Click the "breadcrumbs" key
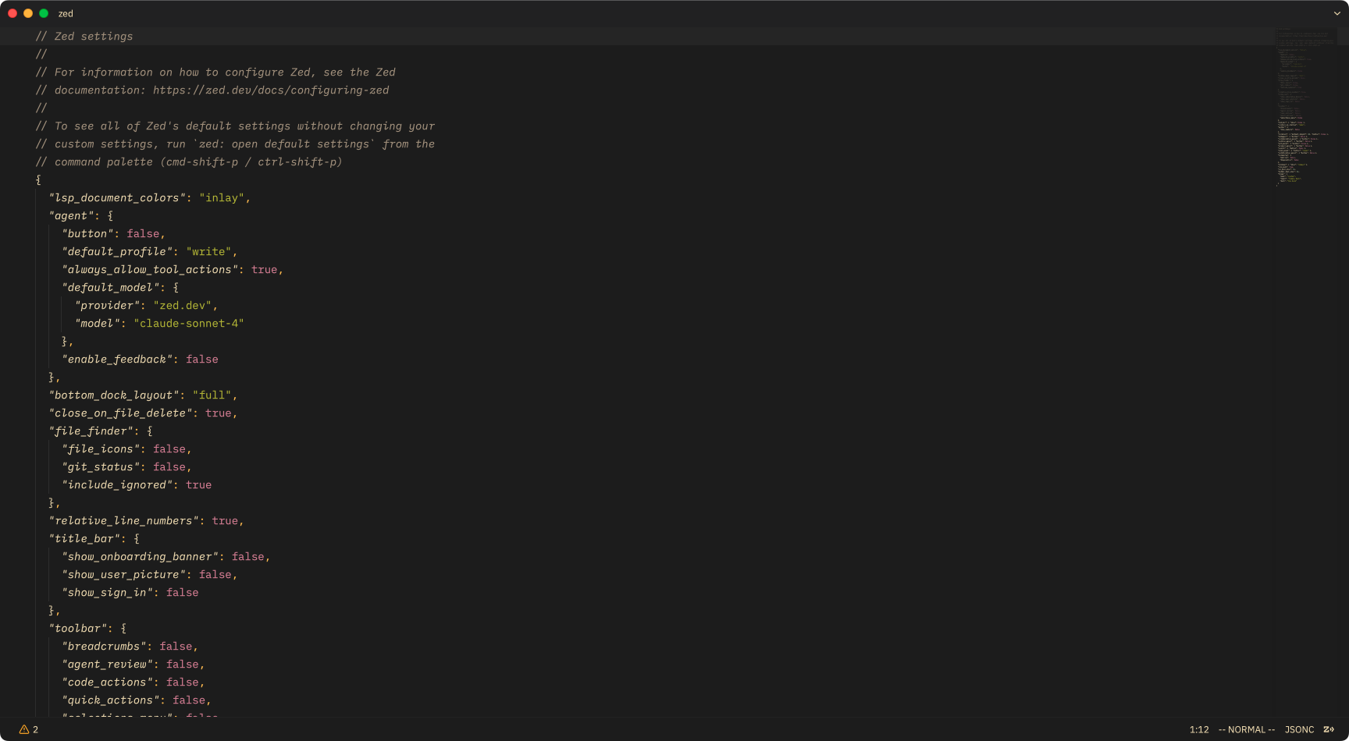This screenshot has height=741, width=1349. point(104,647)
